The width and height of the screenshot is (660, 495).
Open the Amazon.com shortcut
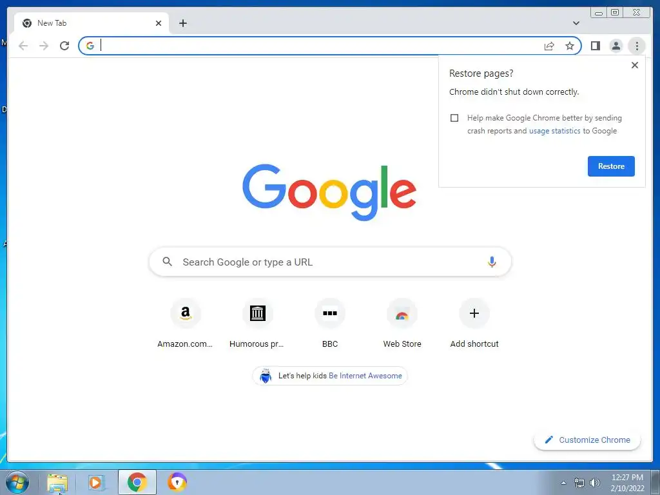[x=185, y=324]
